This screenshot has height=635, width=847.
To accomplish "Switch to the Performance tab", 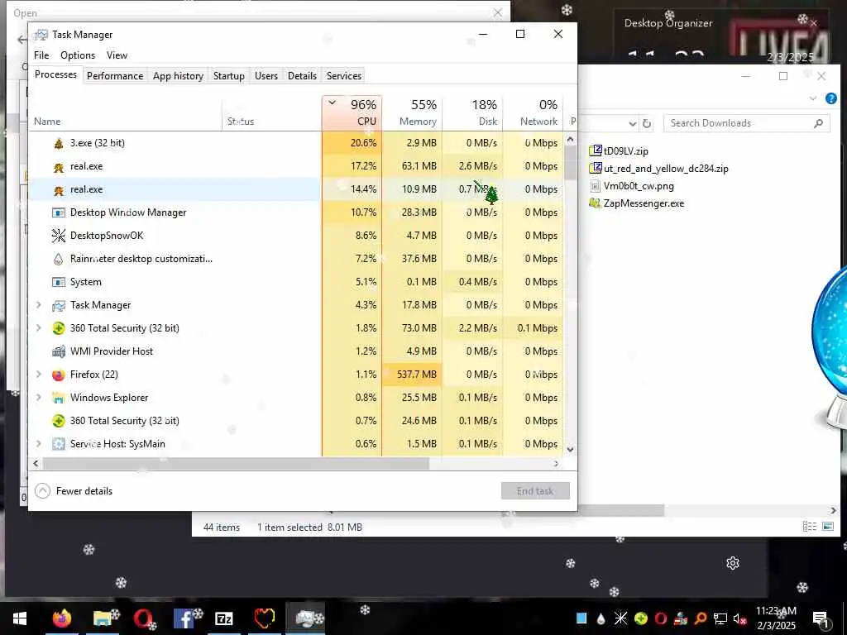I will tap(115, 76).
